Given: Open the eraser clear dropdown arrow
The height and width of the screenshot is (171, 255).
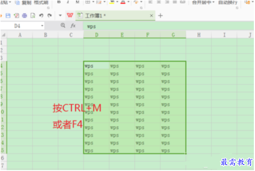Looking at the screenshot, I should click(141, 2).
